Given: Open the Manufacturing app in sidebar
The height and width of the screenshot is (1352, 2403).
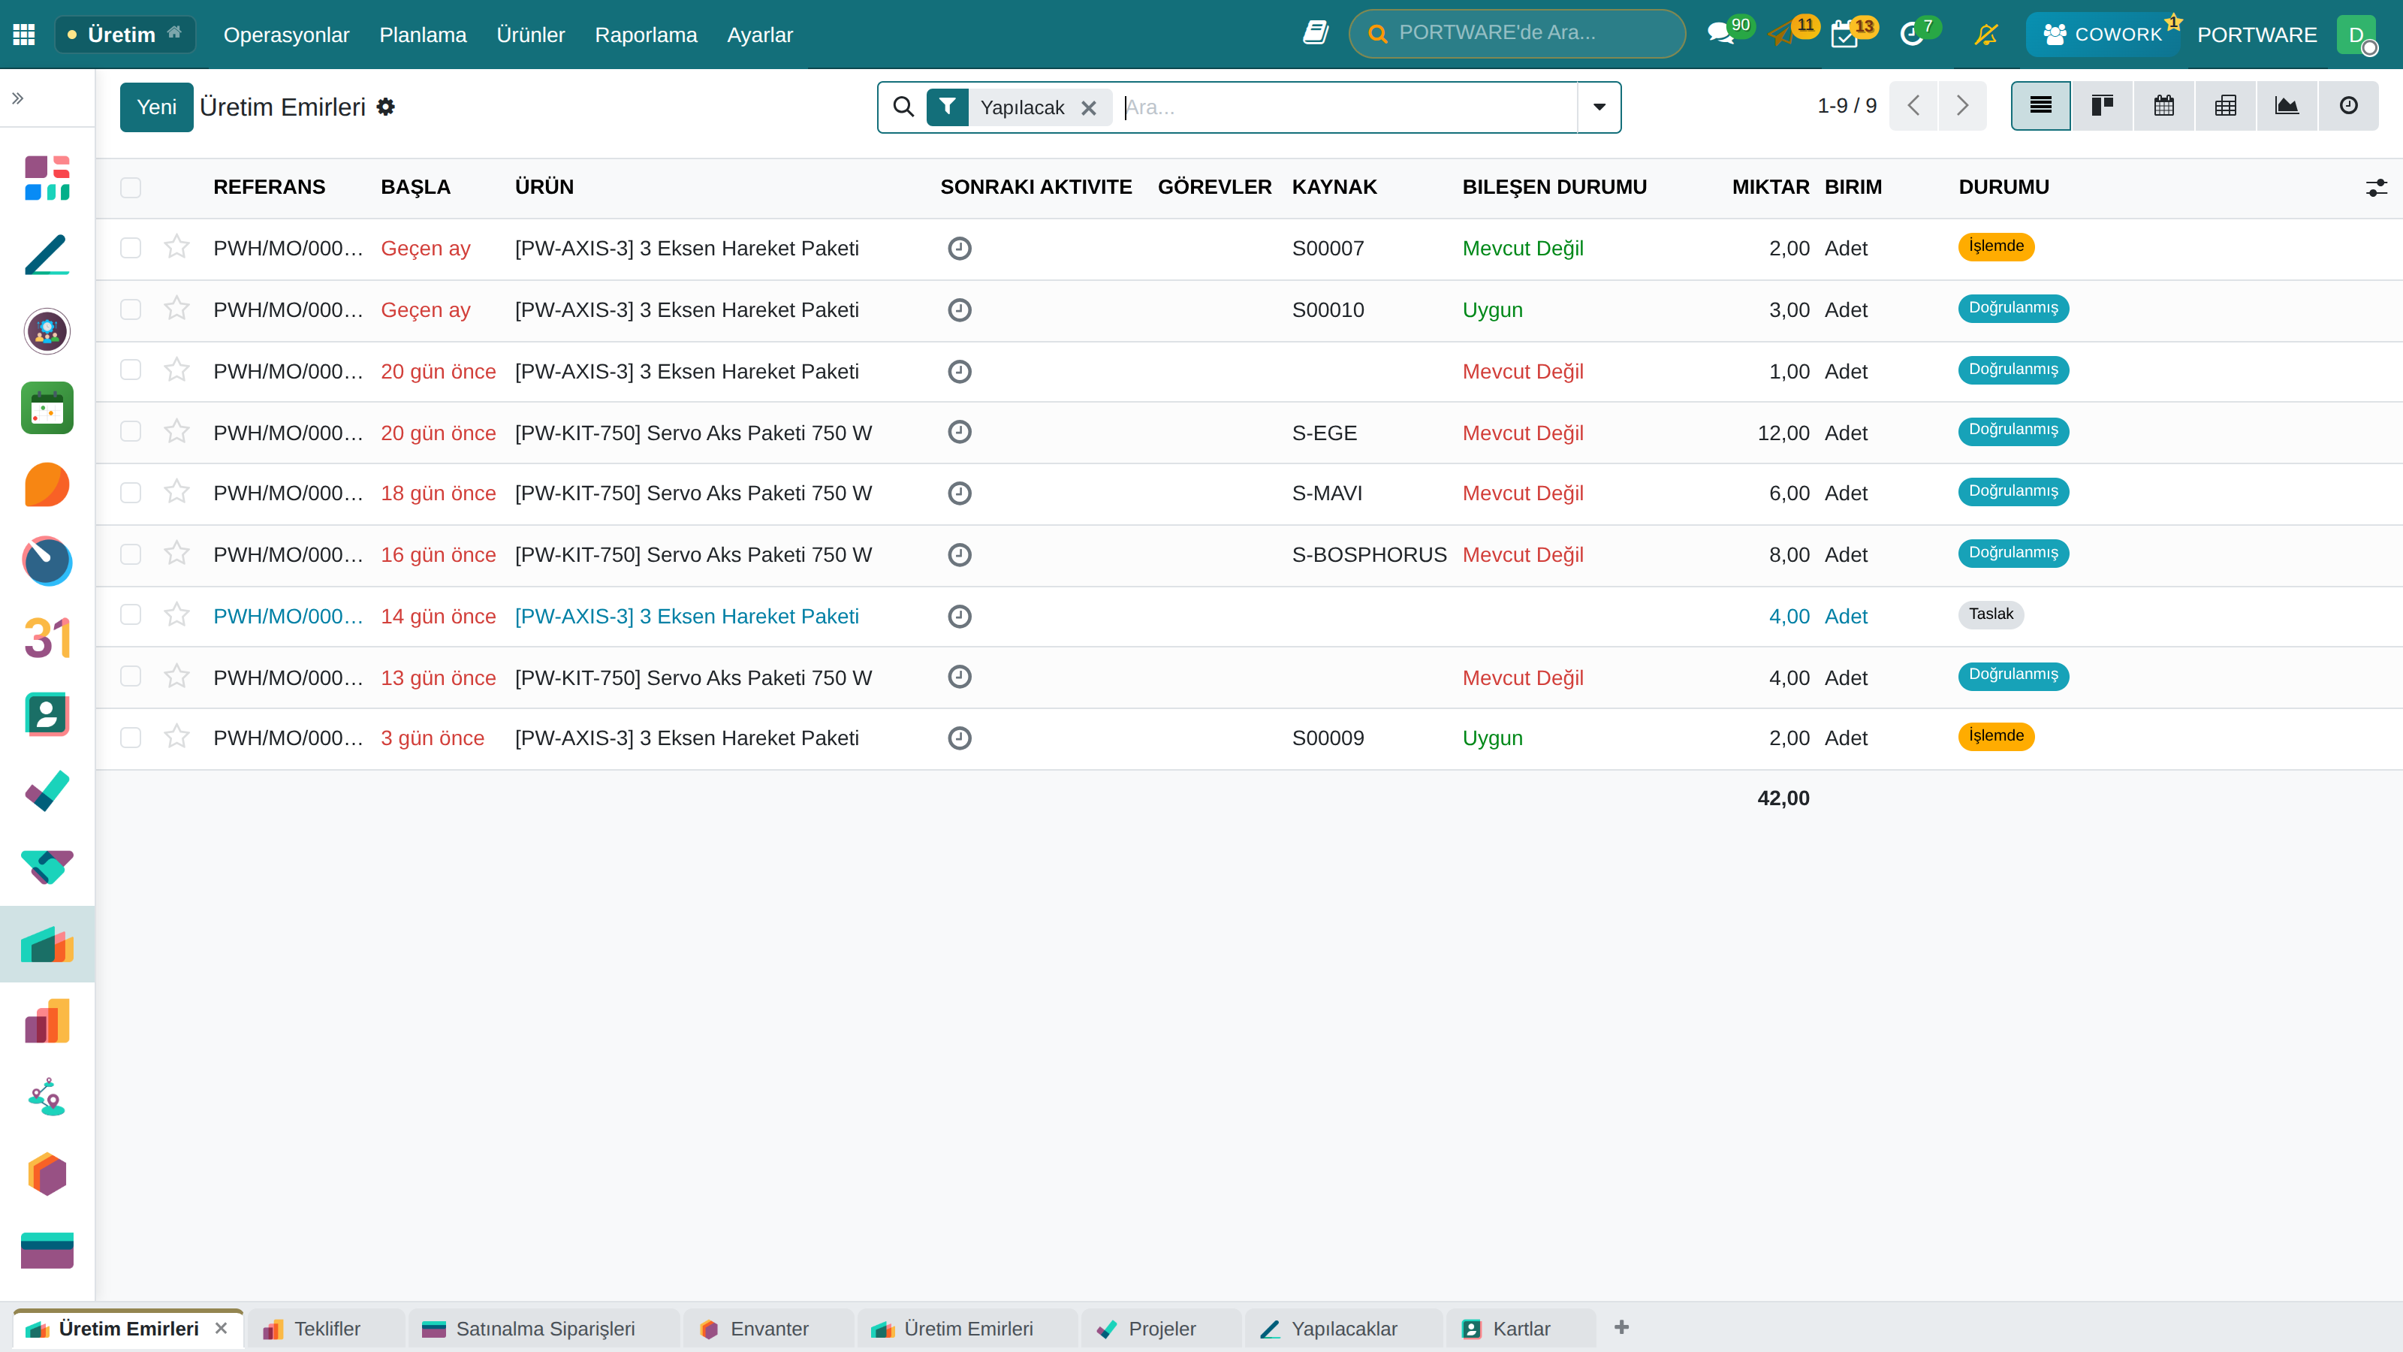Looking at the screenshot, I should (47, 943).
